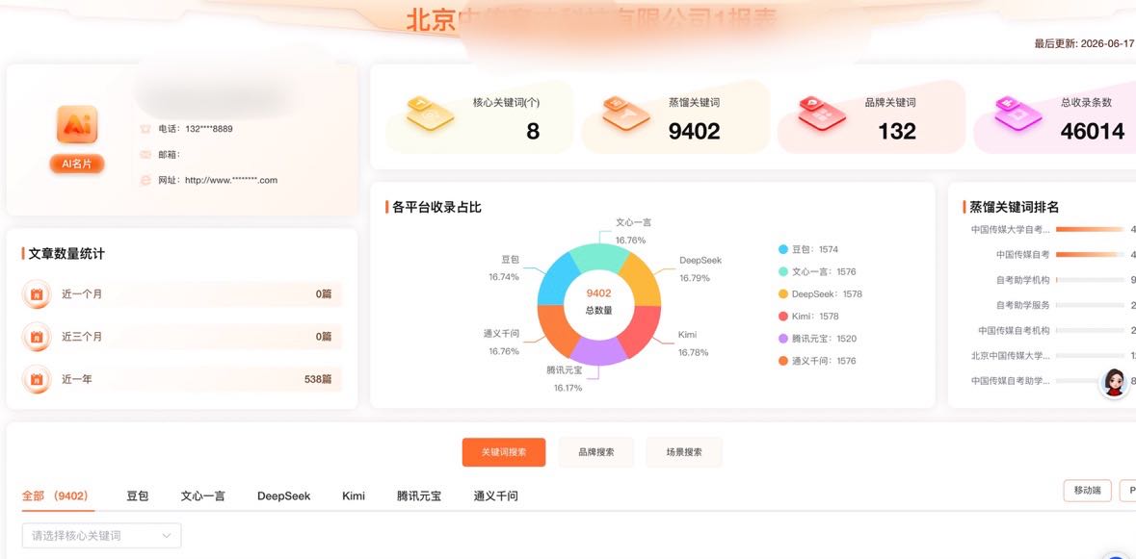Toggle DeepSeek legend dot in chart
The width and height of the screenshot is (1136, 559).
point(782,294)
